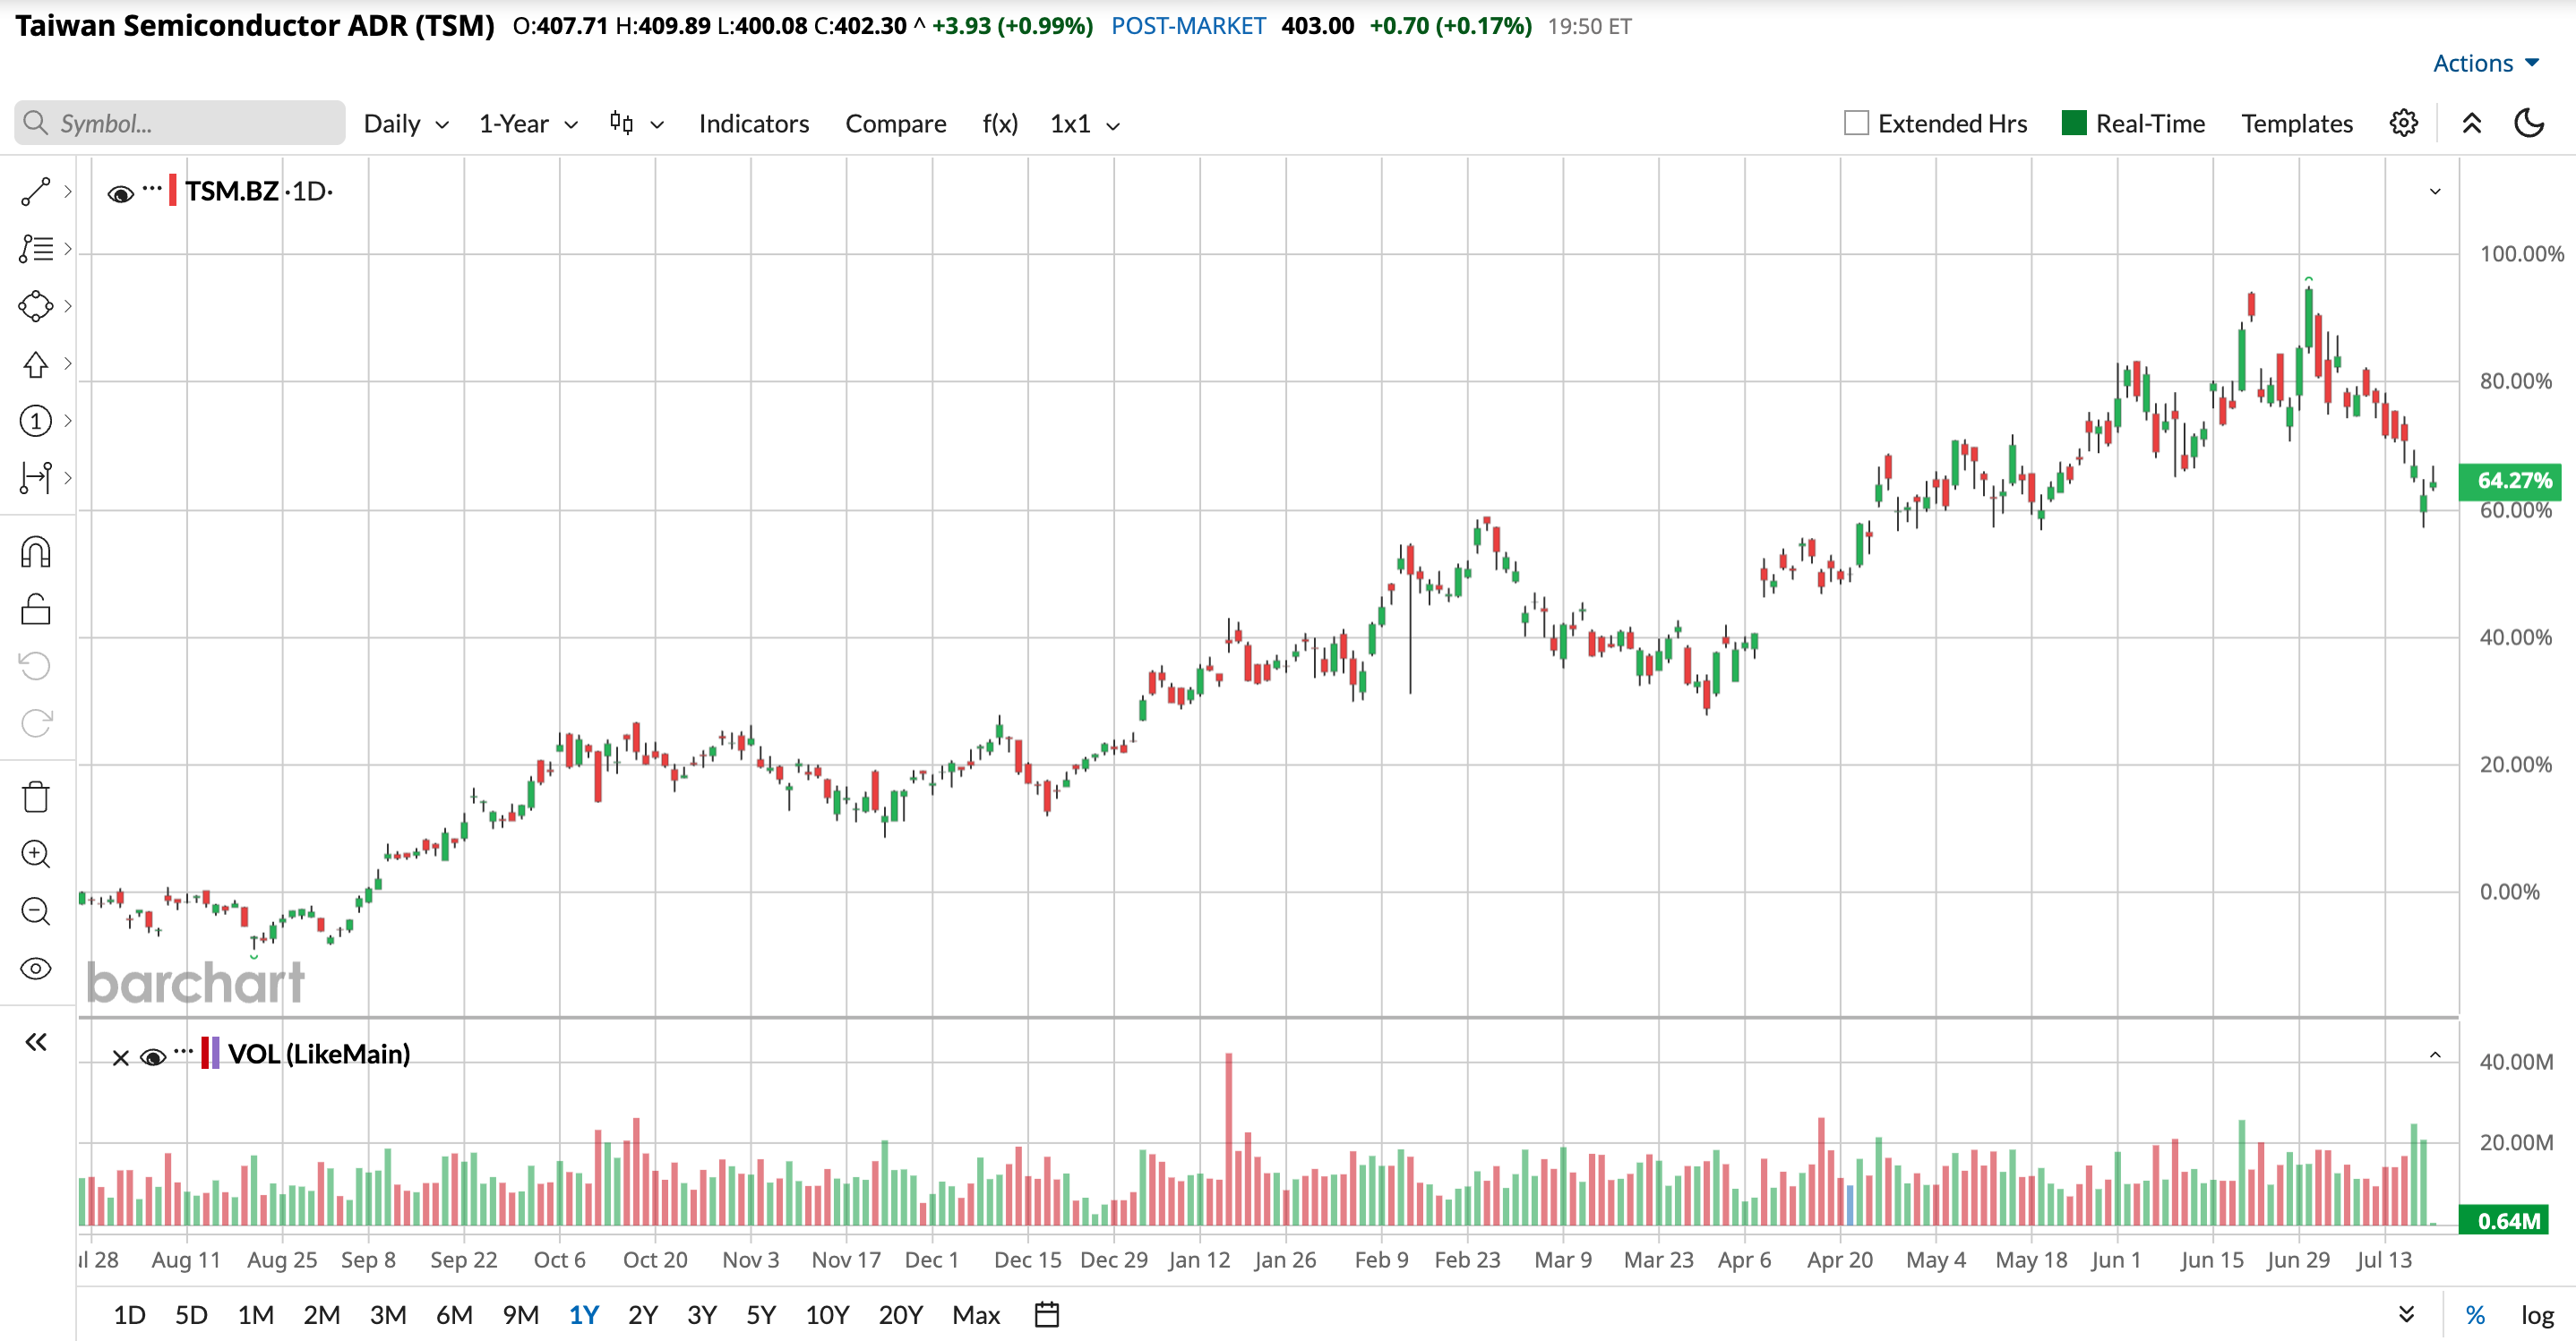Zoom in using the magnifier plus
This screenshot has height=1341, width=2576.
coord(35,854)
